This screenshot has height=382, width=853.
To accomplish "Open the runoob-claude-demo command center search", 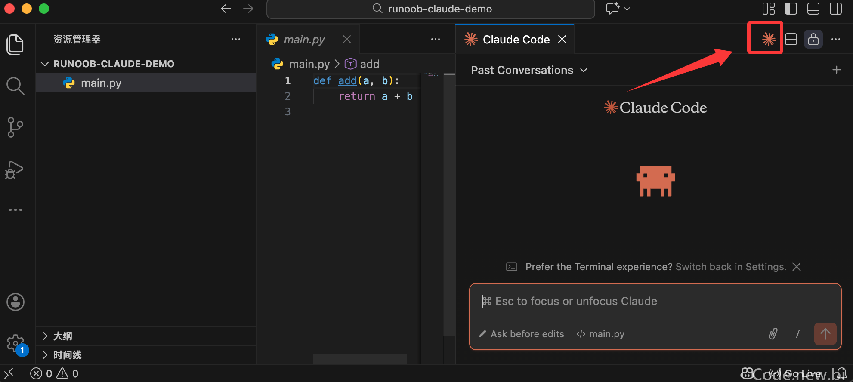I will tap(431, 9).
